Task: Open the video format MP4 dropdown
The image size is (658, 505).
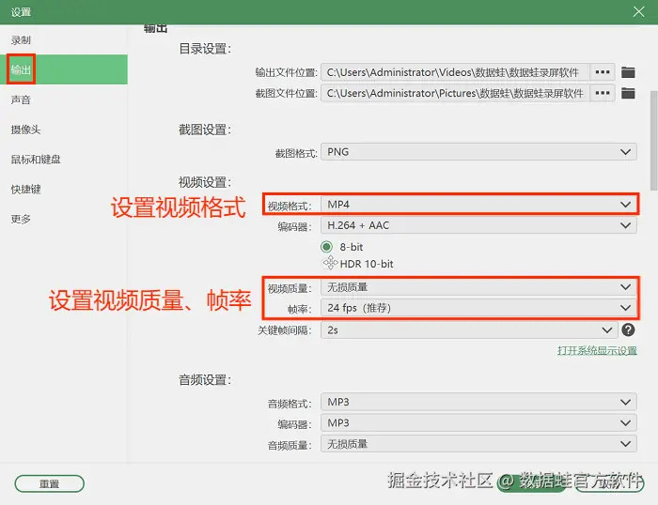Action: pos(478,205)
